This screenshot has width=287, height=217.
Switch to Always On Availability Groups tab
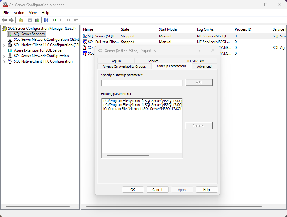coord(124,66)
